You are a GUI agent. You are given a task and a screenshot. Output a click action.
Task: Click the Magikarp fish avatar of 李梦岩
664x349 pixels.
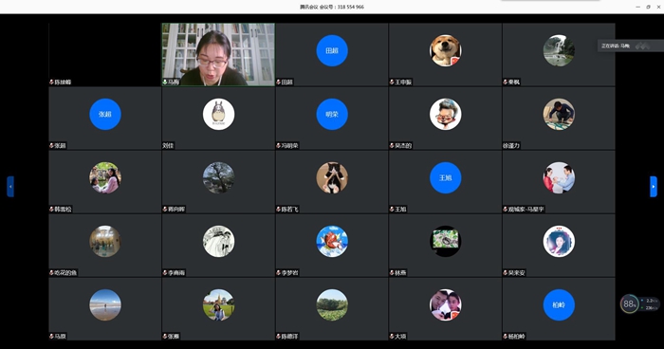(332, 241)
